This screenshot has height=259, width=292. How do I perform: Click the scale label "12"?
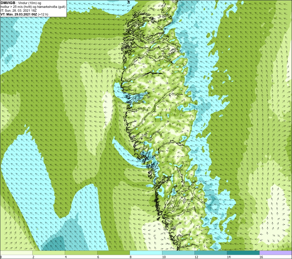196,257
